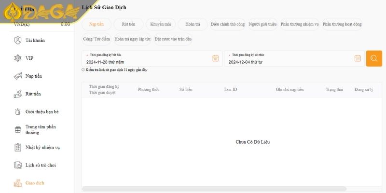386x193 pixels.
Task: Switch to the Rút tiền filter tab
Action: pyautogui.click(x=128, y=24)
